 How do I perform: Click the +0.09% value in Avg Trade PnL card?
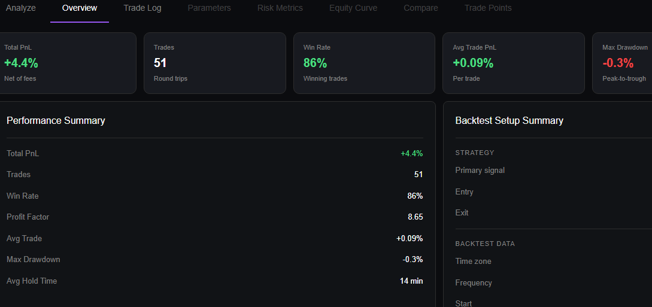pos(473,63)
